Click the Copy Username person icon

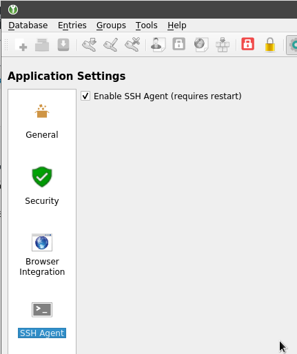pos(158,45)
